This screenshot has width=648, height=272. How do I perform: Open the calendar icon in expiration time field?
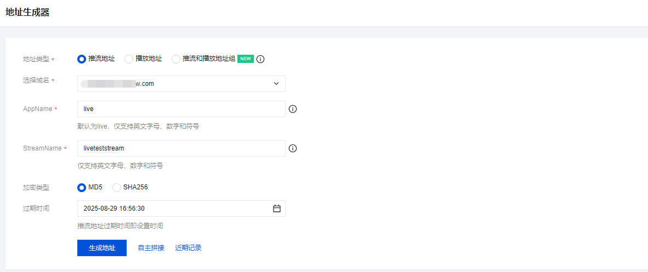pos(277,209)
